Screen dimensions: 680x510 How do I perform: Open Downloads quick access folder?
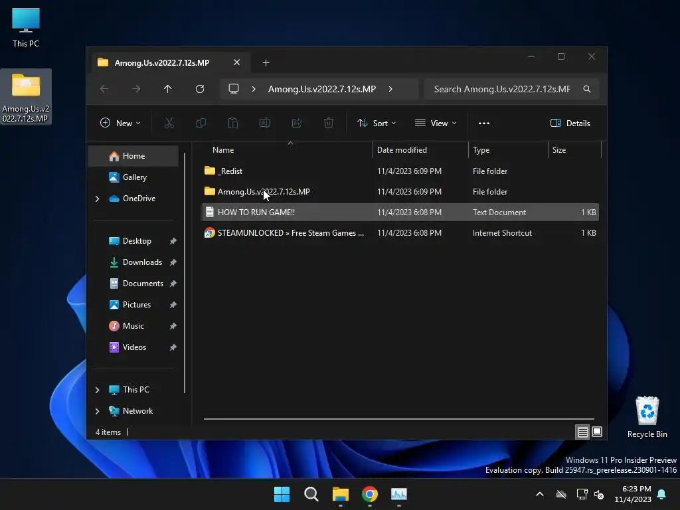[x=142, y=262]
